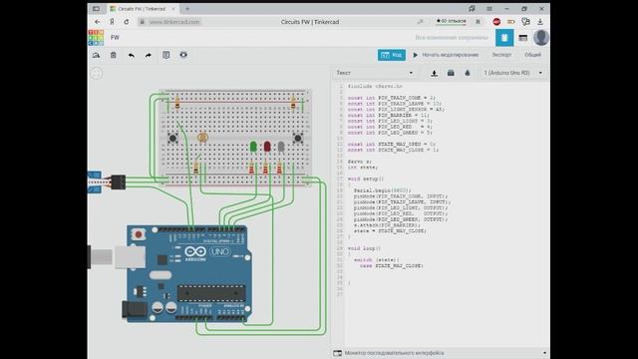638x359 pixels.
Task: Open the AdBlock extension icon
Action: [x=496, y=22]
